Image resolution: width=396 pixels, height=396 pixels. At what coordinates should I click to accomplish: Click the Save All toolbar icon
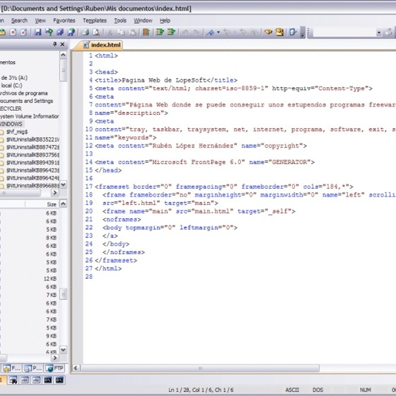pos(60,32)
